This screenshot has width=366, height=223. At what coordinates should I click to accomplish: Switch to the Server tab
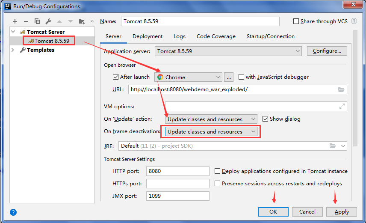click(x=113, y=36)
